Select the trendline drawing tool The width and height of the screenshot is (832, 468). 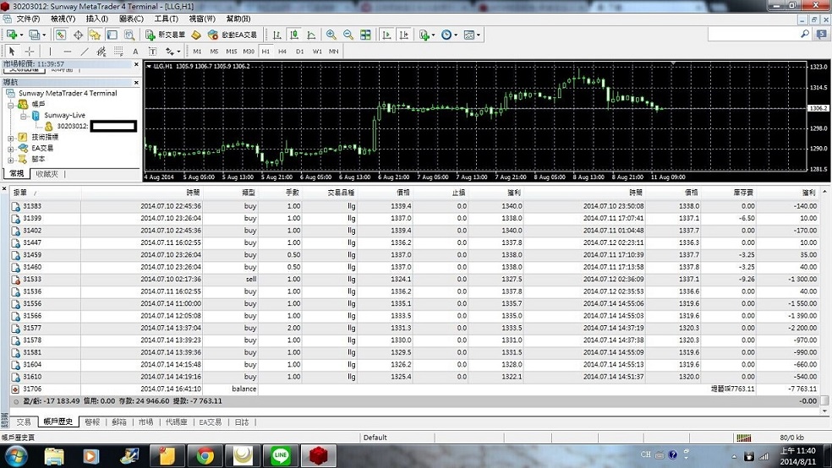[x=85, y=52]
